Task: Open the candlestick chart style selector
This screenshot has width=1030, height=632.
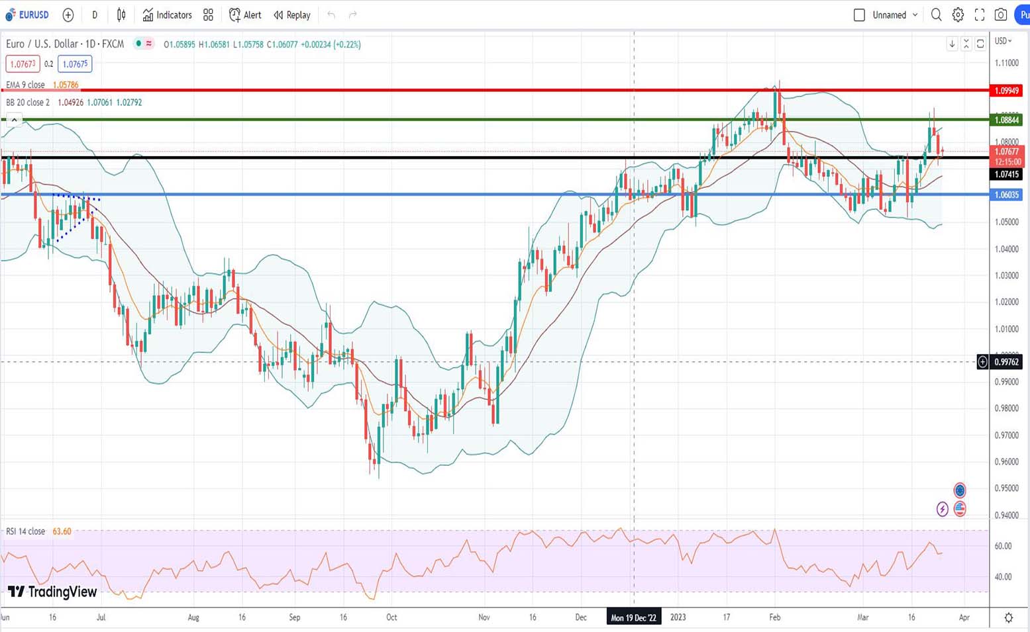Action: click(x=121, y=15)
